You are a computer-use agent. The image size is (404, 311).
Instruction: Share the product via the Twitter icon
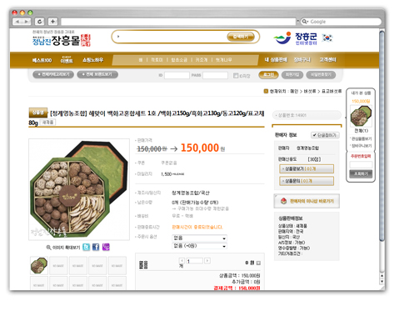coord(87,247)
